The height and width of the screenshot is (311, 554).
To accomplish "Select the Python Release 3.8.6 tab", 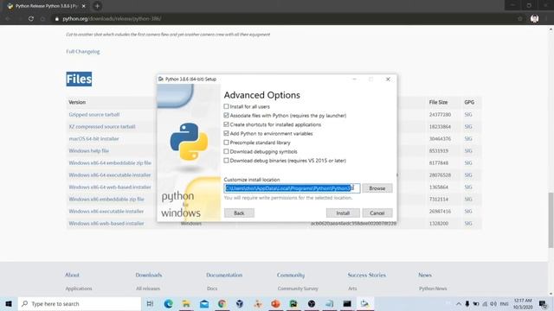I will [x=46, y=6].
